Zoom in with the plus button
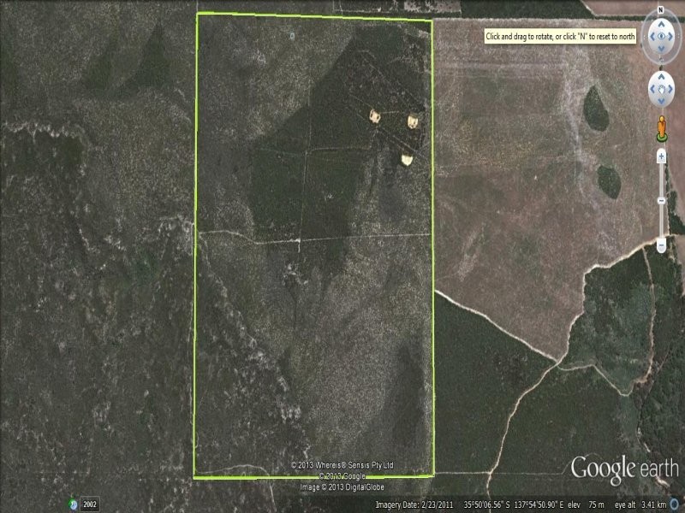This screenshot has width=685, height=513. [661, 156]
